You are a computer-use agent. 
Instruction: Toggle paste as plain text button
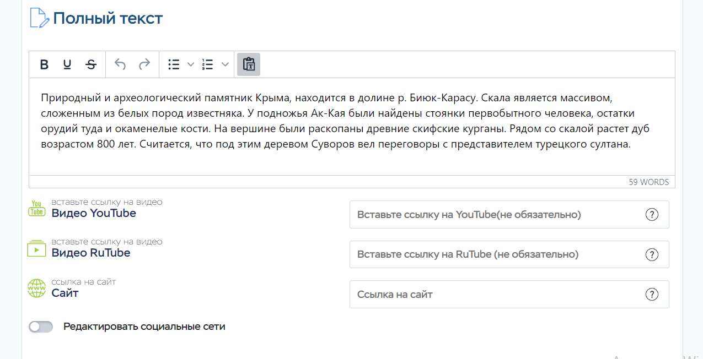point(249,64)
